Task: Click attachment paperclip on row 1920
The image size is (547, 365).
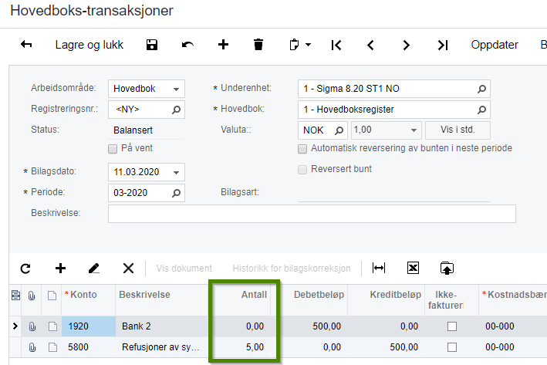Action: 32,327
